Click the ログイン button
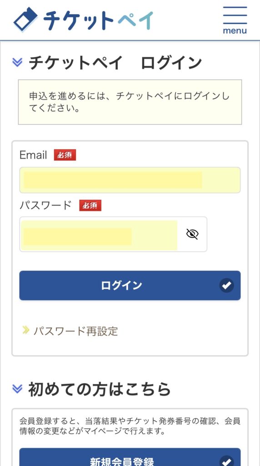Image resolution: width=260 pixels, height=466 pixels. 130,285
